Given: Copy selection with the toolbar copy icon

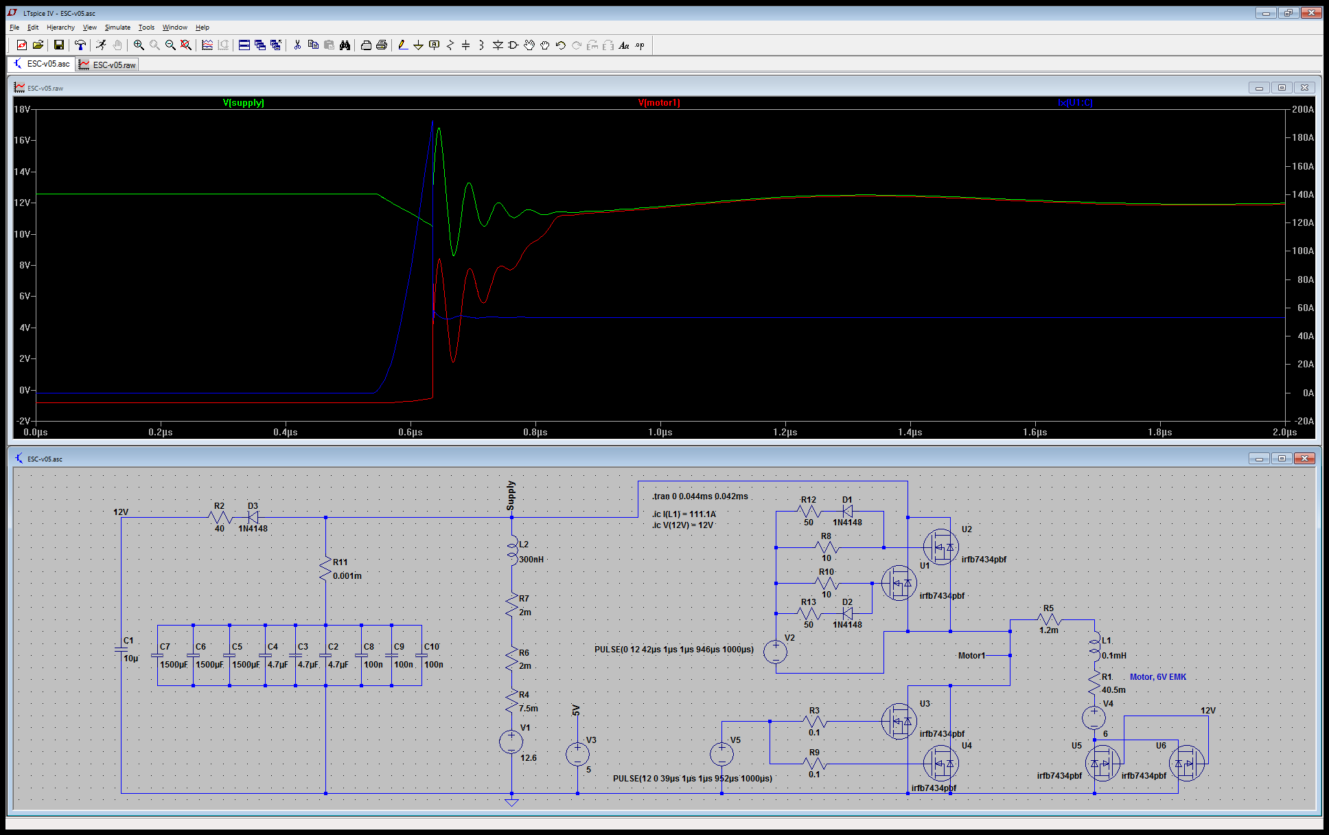Looking at the screenshot, I should [x=313, y=45].
